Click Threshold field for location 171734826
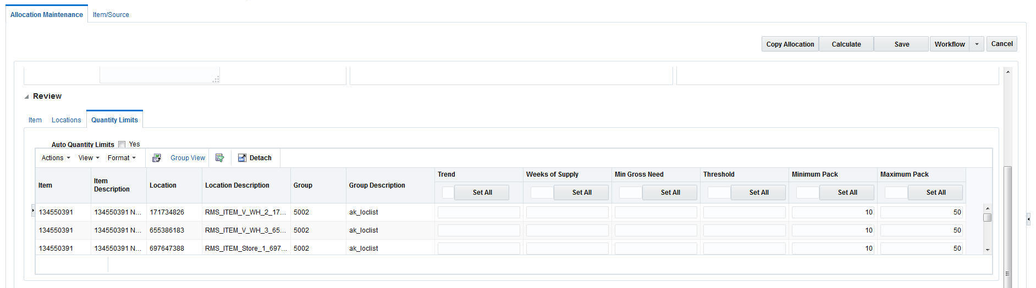The width and height of the screenshot is (1036, 288). 745,212
